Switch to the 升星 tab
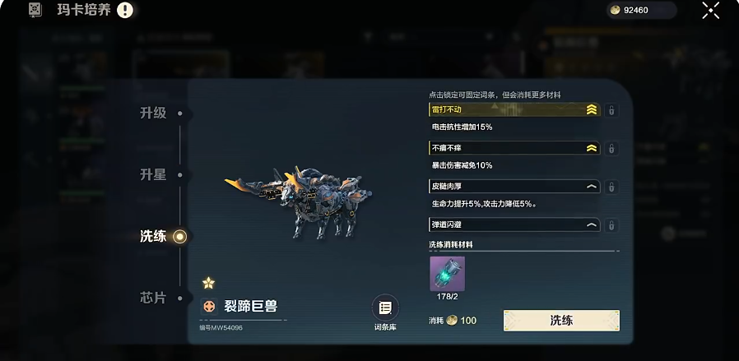Image resolution: width=739 pixels, height=361 pixels. coord(153,174)
